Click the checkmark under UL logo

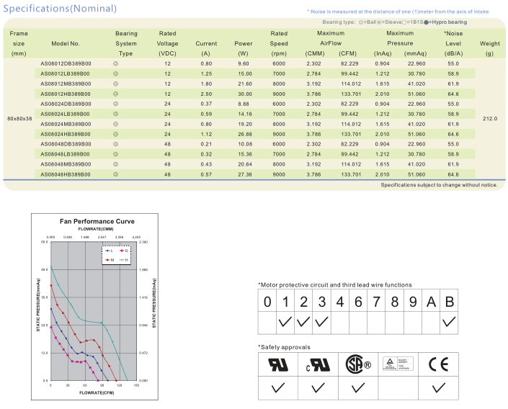coord(278,387)
